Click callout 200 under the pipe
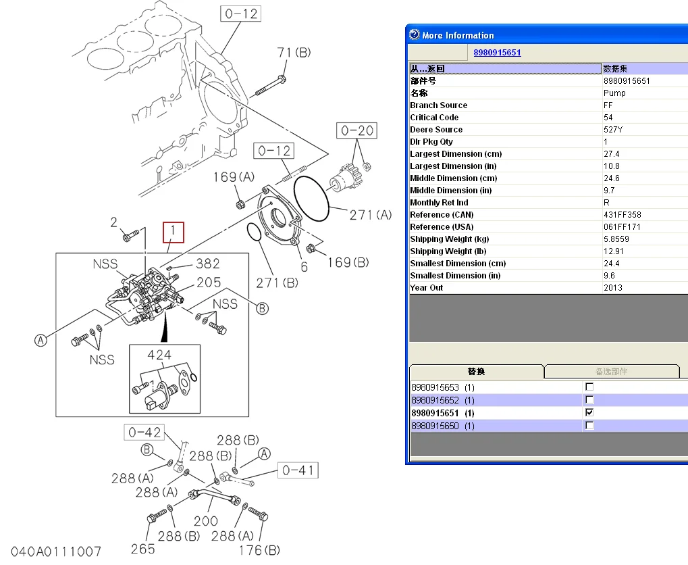The width and height of the screenshot is (688, 565). [206, 520]
